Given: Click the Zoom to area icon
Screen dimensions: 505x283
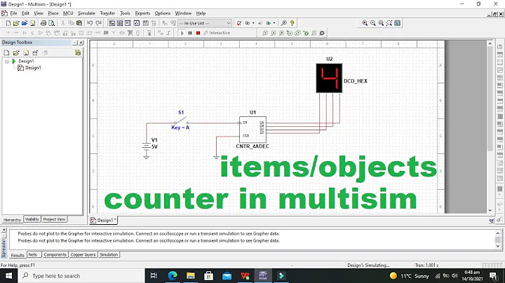Looking at the screenshot, I should pos(381,23).
